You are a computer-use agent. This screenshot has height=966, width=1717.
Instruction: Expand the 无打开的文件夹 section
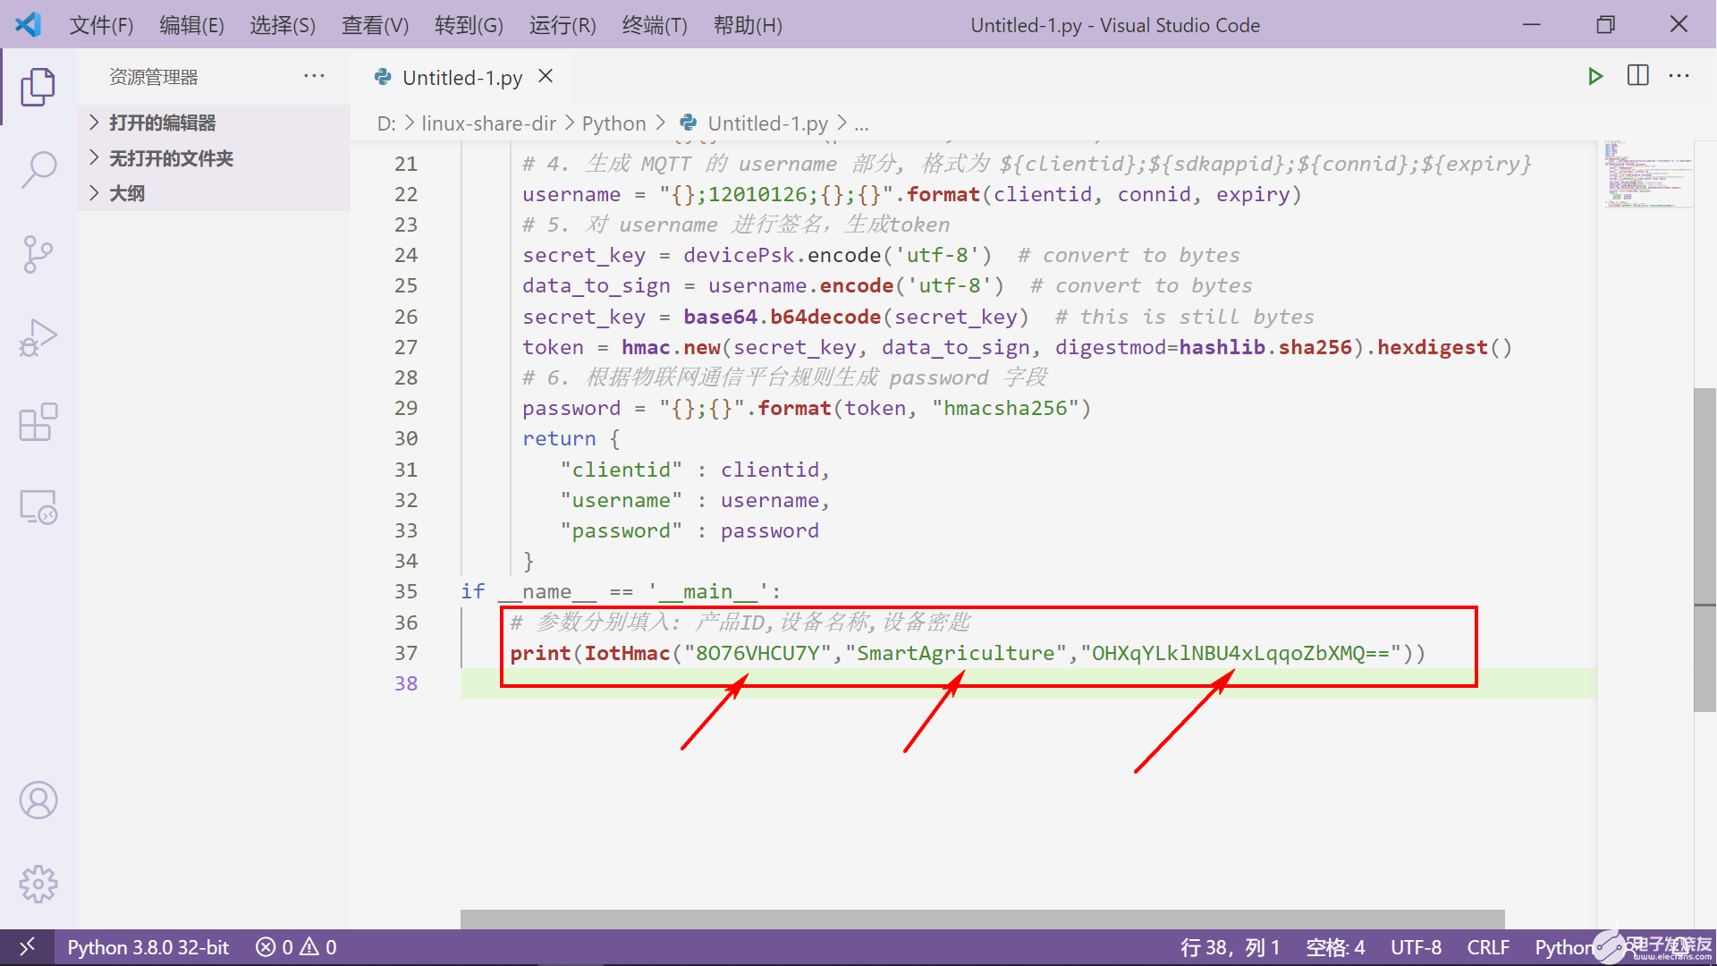coord(215,158)
